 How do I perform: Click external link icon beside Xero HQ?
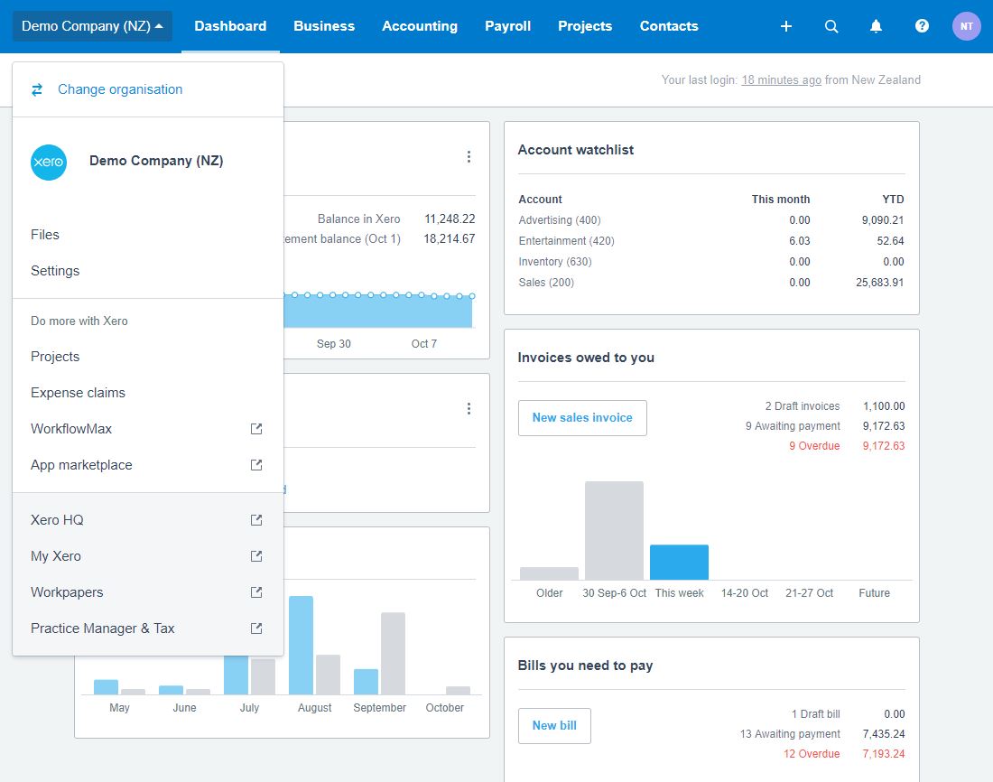[x=256, y=520]
